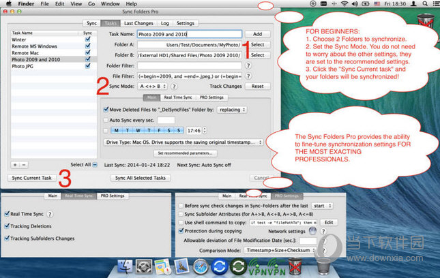Switch to the Last Changes tab
440x278 pixels.
click(x=138, y=23)
